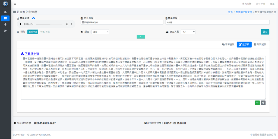Click the globe logo in sidebar

[5, 4]
